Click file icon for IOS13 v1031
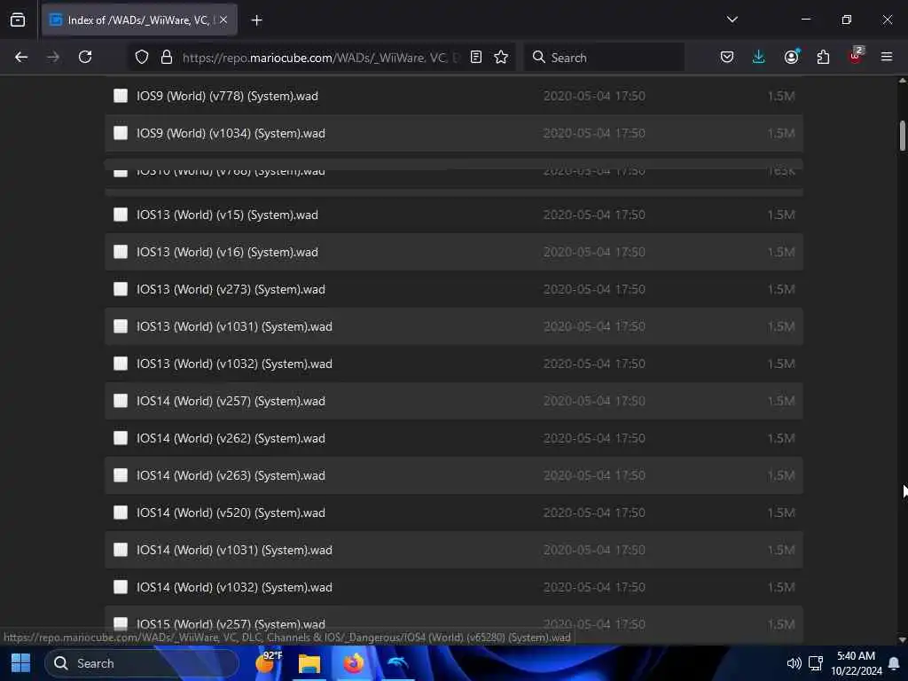This screenshot has width=908, height=681. point(121,326)
